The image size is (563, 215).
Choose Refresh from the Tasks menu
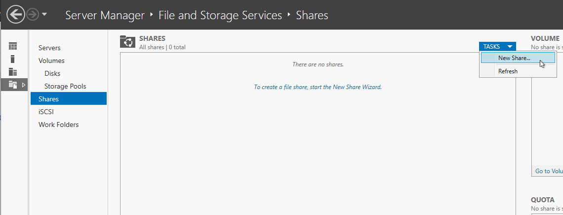click(x=508, y=71)
